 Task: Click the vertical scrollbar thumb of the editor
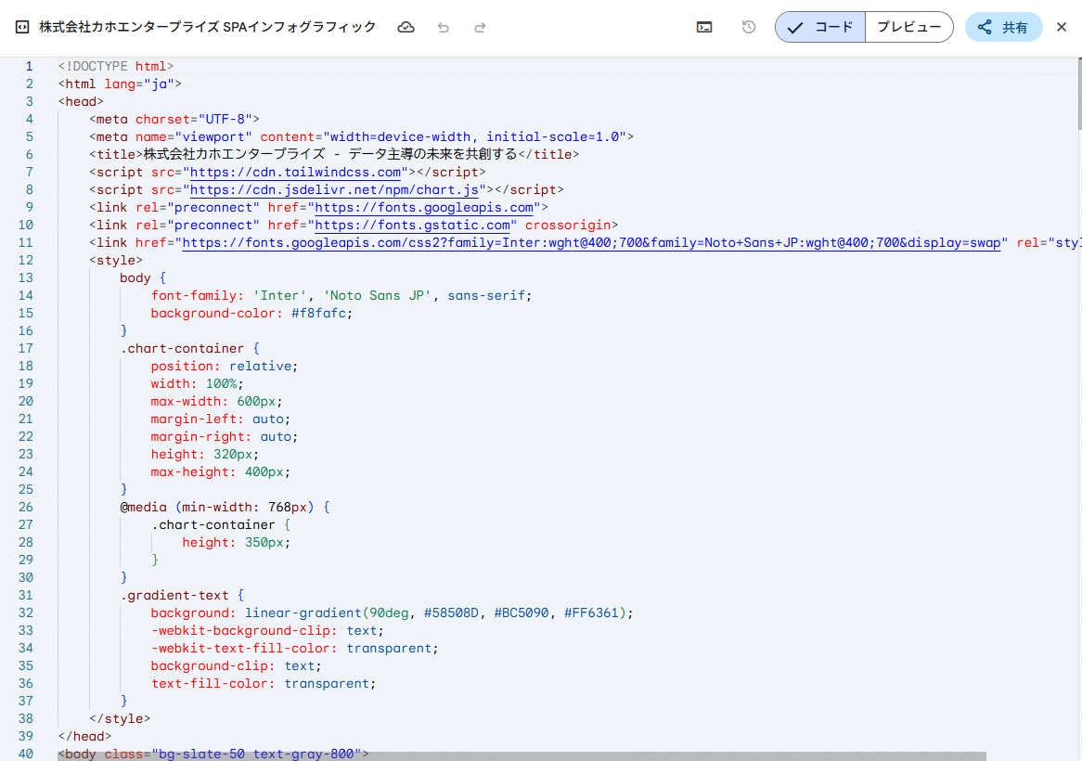[x=1077, y=93]
